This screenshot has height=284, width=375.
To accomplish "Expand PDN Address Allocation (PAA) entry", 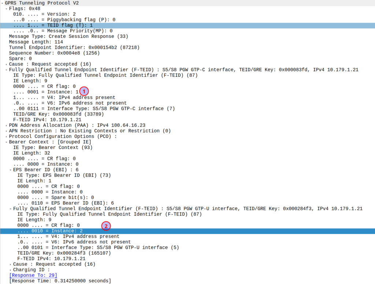I will [x=6, y=125].
